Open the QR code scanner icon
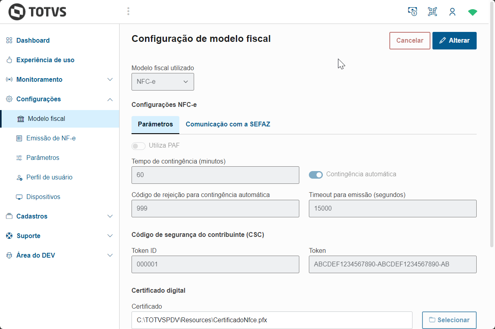Image resolution: width=495 pixels, height=329 pixels. [x=432, y=12]
